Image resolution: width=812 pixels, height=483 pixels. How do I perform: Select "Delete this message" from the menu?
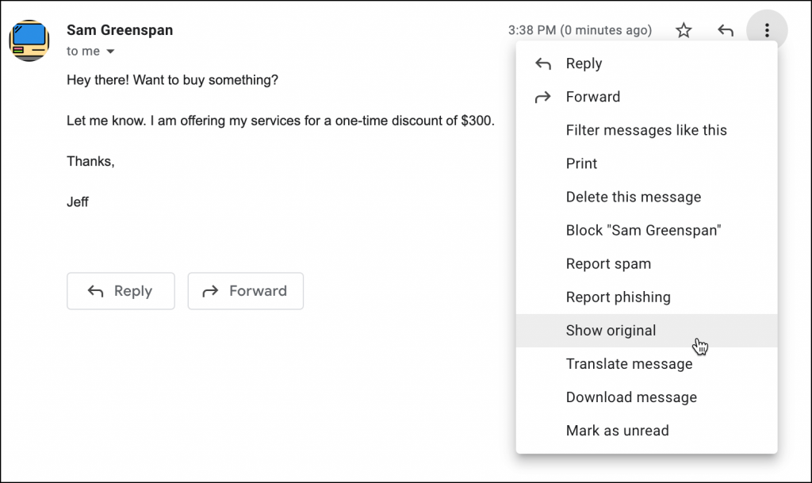coord(632,197)
